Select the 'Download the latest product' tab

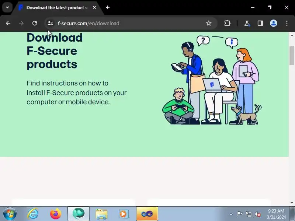pyautogui.click(x=57, y=8)
